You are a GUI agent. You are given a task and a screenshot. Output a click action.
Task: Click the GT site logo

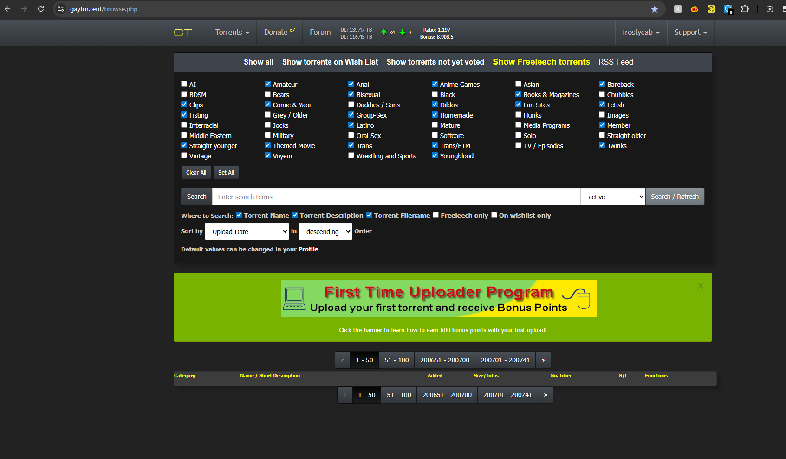pyautogui.click(x=182, y=33)
